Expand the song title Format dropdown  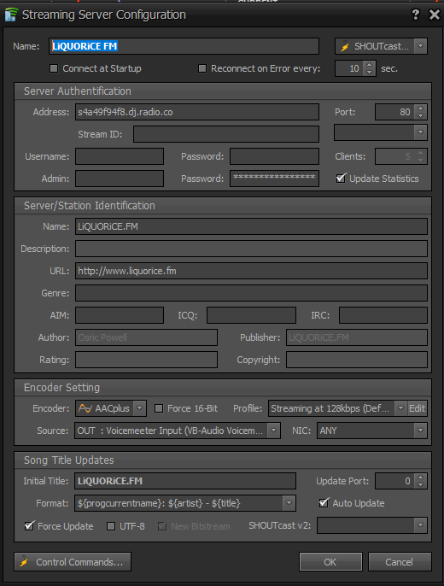tap(289, 503)
